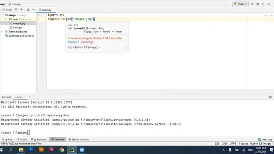Change UTF-8 file encoding
Screen dimensions: 274x154
(x=233, y=144)
